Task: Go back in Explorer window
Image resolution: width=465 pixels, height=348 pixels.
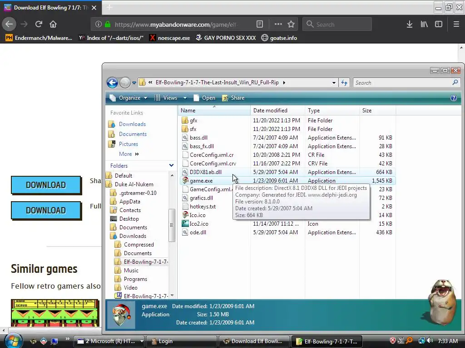Action: click(113, 82)
